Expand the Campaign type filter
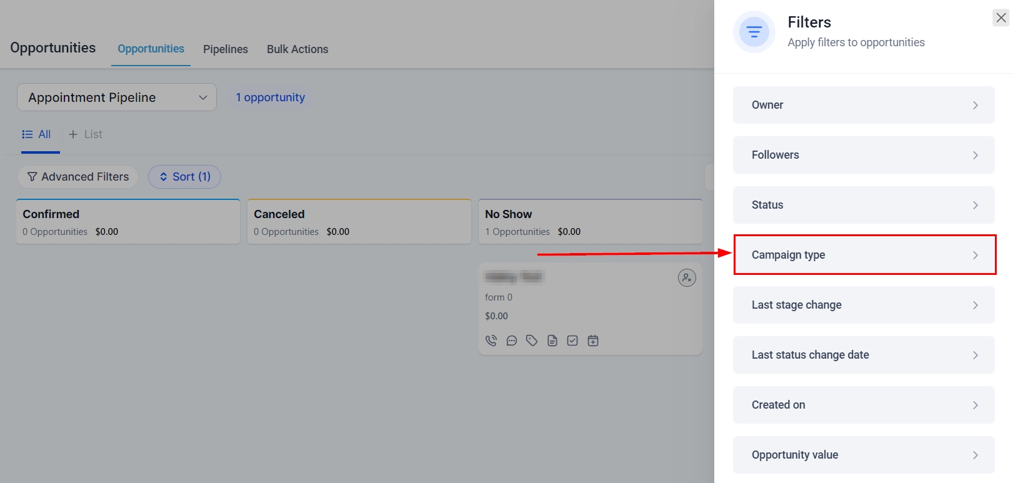 (864, 255)
